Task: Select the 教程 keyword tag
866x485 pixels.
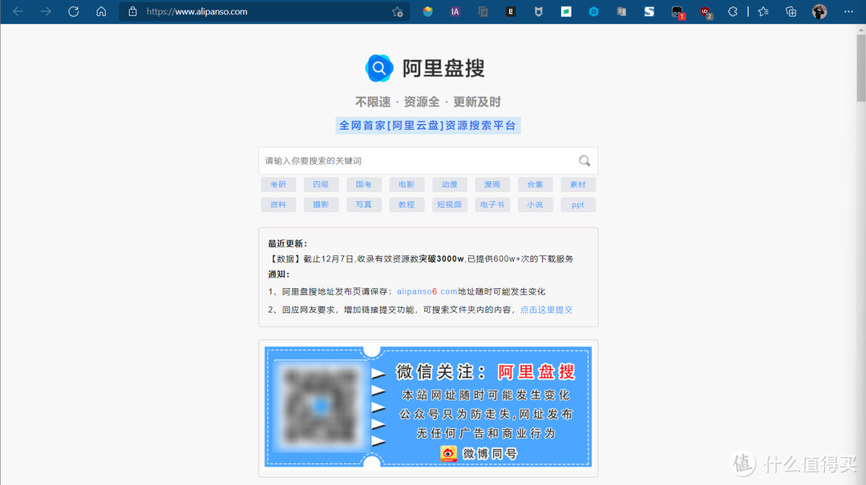Action: point(407,204)
